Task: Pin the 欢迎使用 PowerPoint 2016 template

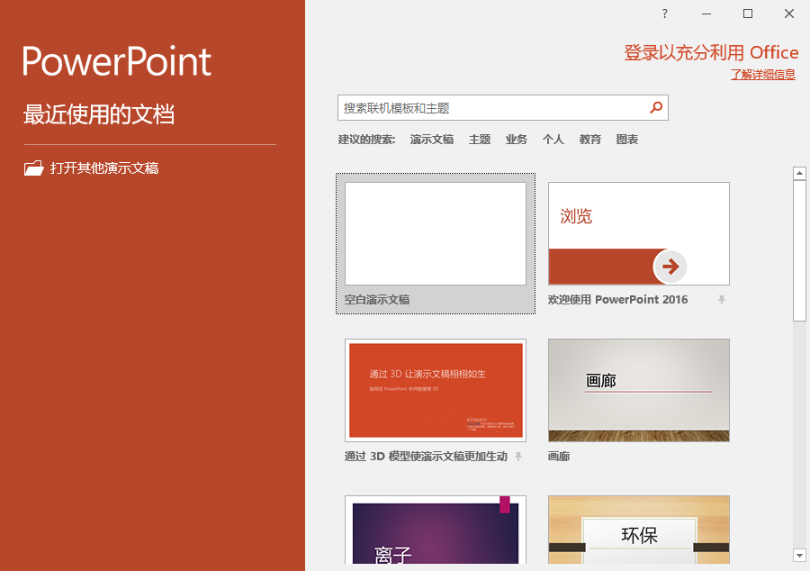Action: [x=722, y=300]
